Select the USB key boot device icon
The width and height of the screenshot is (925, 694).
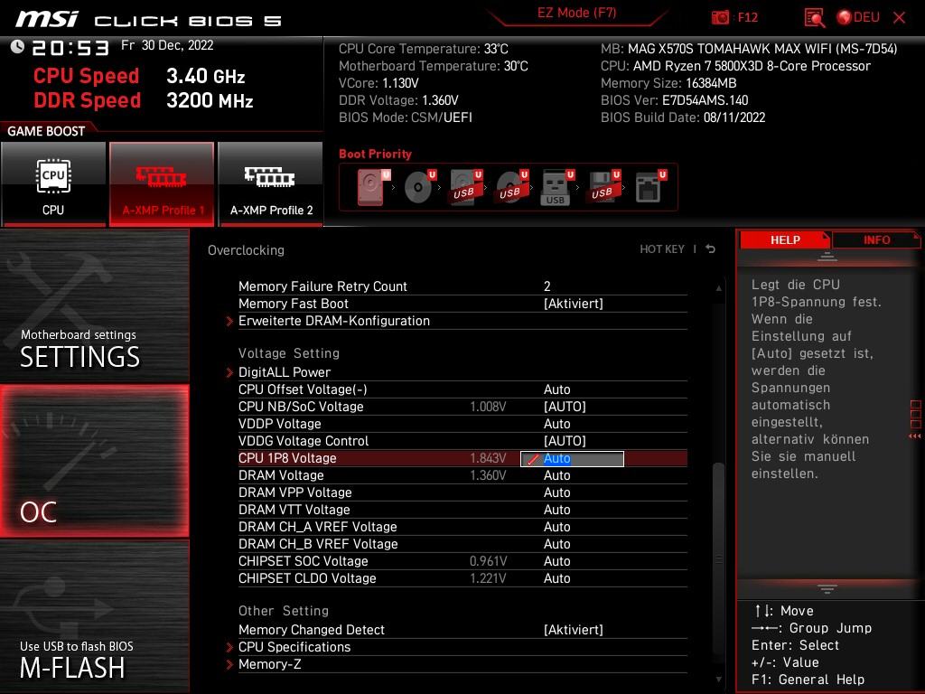coord(556,187)
